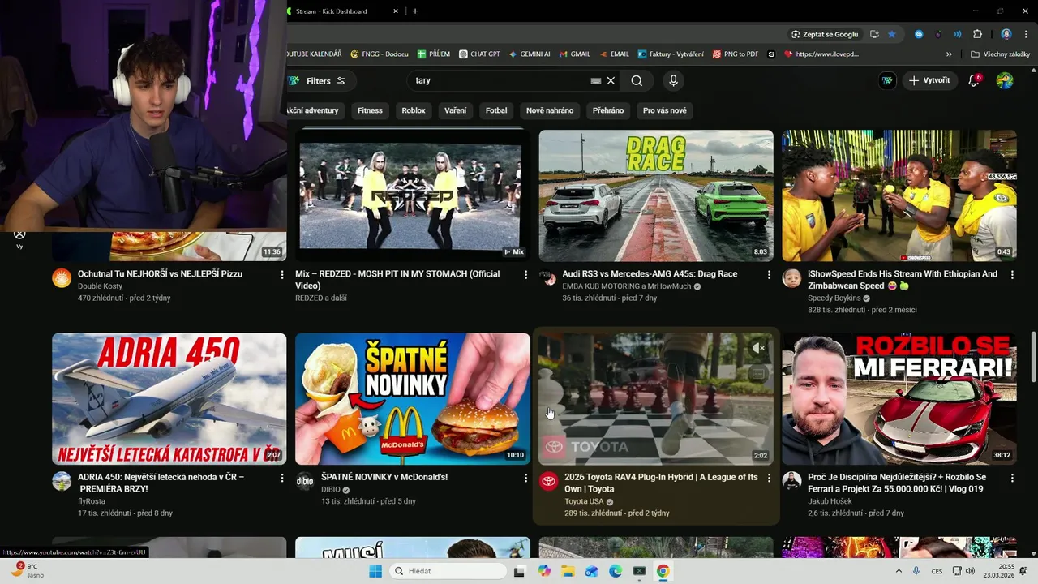Open File Explorer from the taskbar
The width and height of the screenshot is (1038, 584).
pos(568,571)
